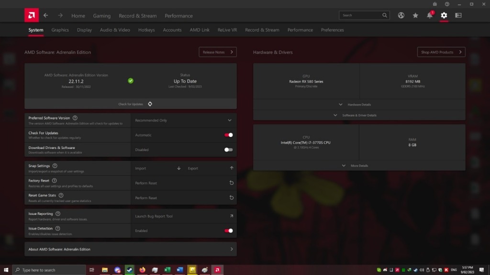Image resolution: width=490 pixels, height=275 pixels.
Task: Click Check for Updates bar
Action: click(131, 104)
